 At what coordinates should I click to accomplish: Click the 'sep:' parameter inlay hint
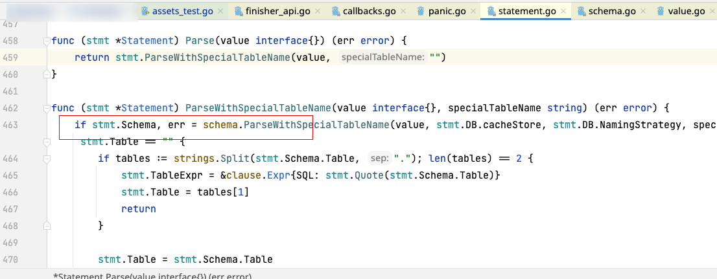tap(379, 159)
